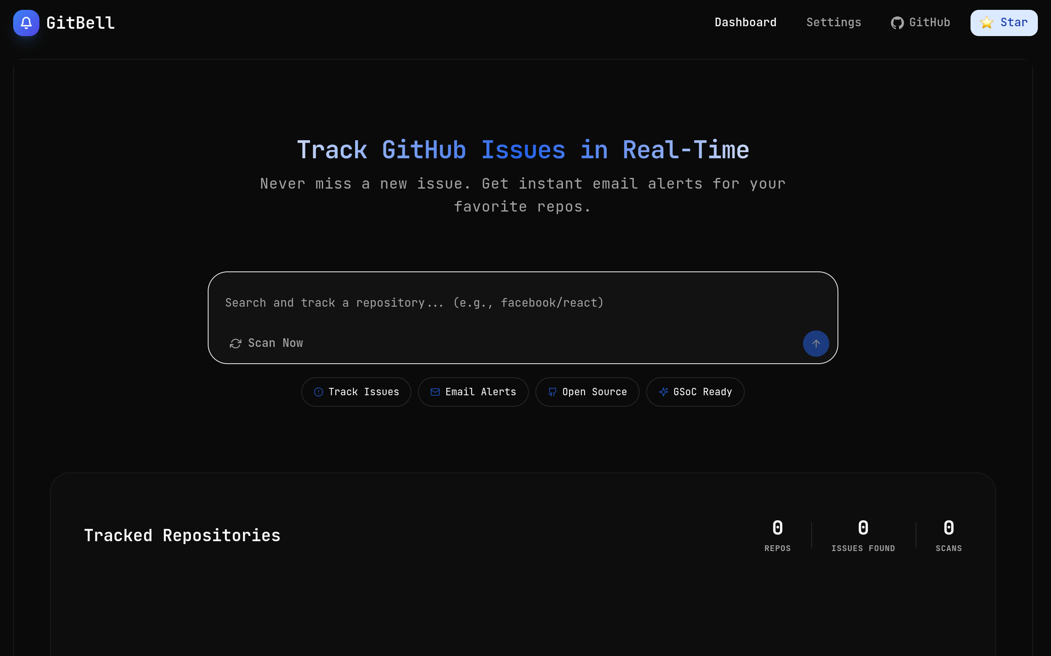Click the Open Source pill

[x=587, y=392]
